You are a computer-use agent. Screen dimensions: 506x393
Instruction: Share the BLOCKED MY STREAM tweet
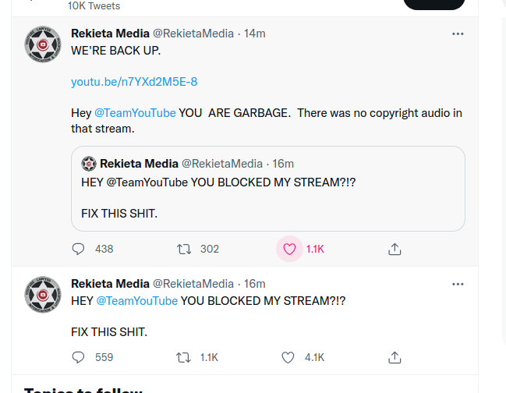pyautogui.click(x=395, y=357)
